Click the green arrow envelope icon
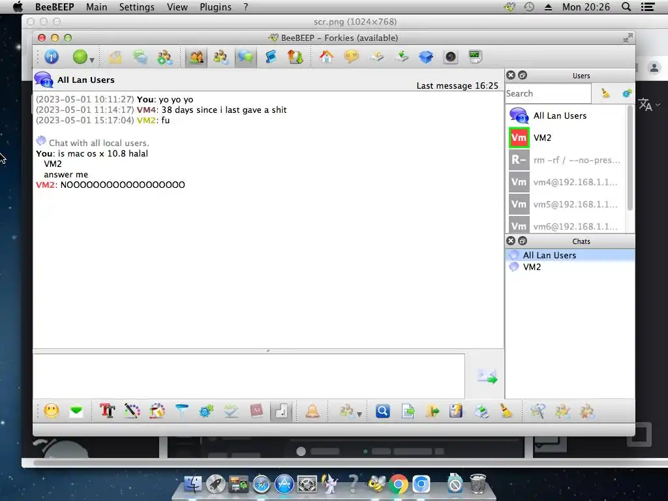Screen dimensions: 668x501 76,411
